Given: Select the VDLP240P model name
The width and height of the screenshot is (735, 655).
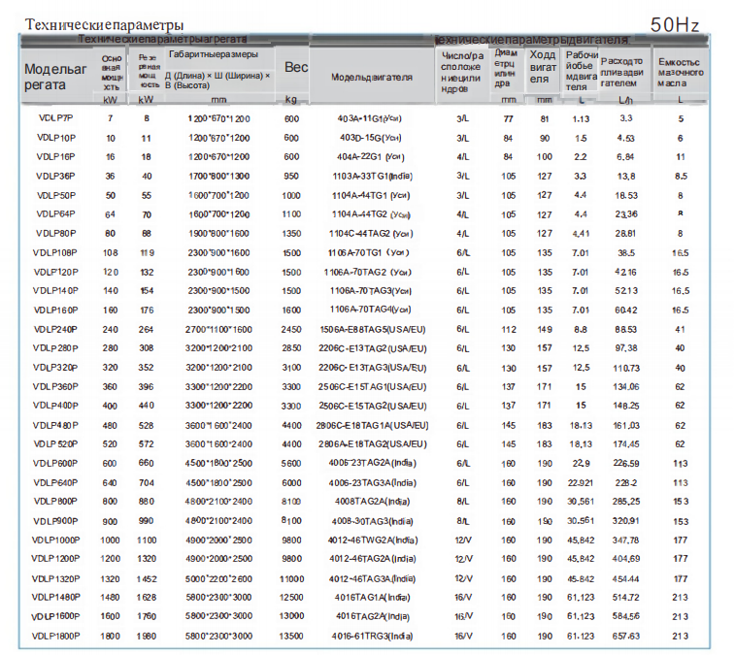Looking at the screenshot, I should [55, 329].
